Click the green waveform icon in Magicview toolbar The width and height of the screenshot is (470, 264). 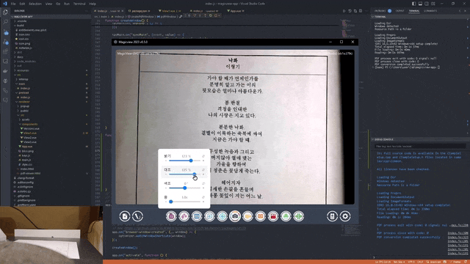pyautogui.click(x=299, y=216)
